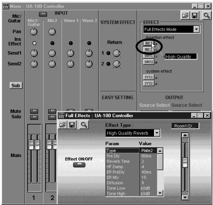Select the ER Mix parameter row
The height and width of the screenshot is (205, 213).
[x=132, y=177]
